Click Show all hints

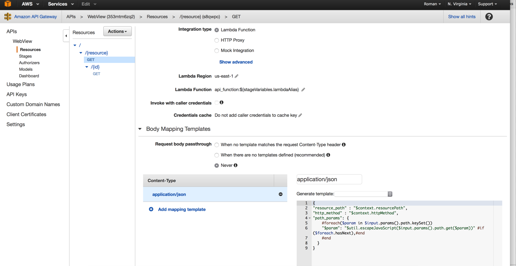[x=462, y=16]
